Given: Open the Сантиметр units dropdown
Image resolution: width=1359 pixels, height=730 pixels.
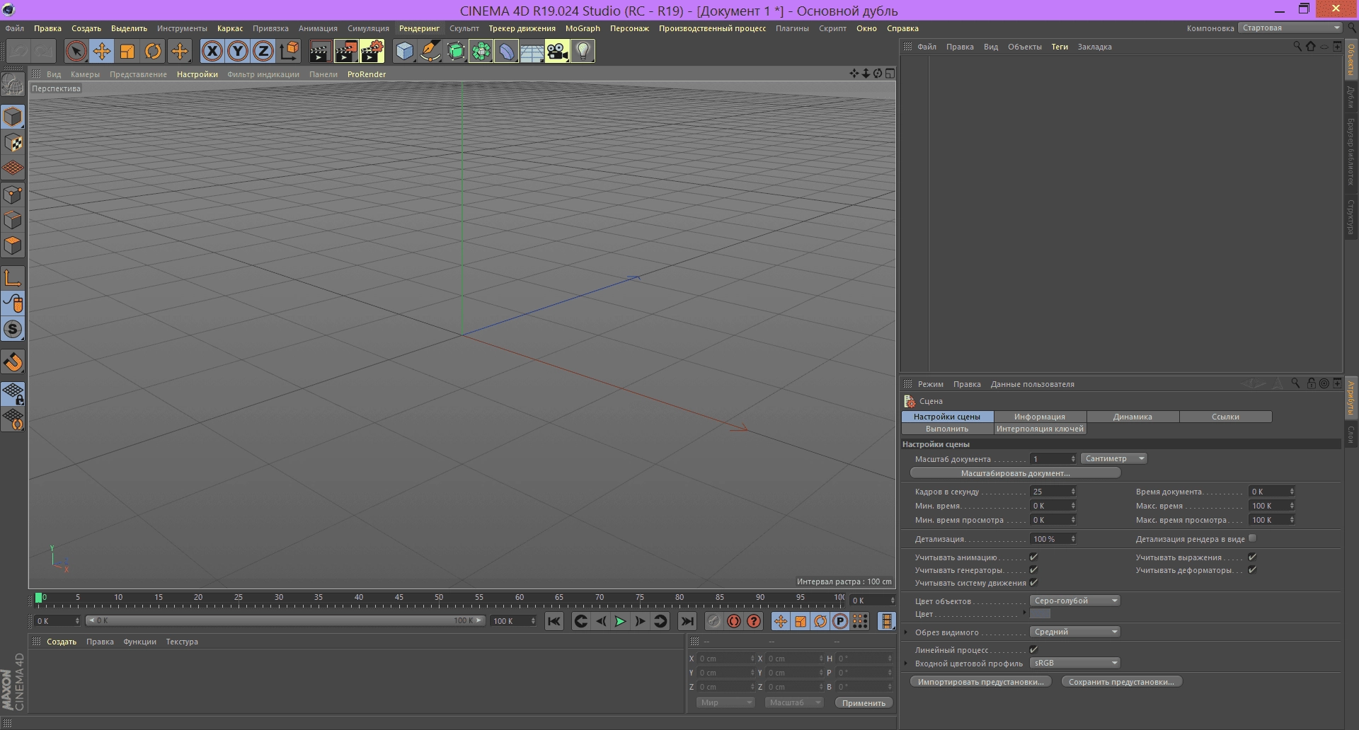Looking at the screenshot, I should point(1113,458).
